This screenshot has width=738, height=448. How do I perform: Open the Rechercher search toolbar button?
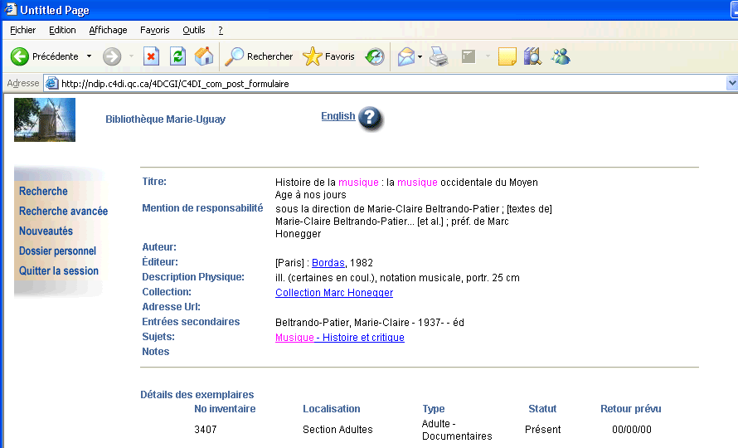[260, 56]
